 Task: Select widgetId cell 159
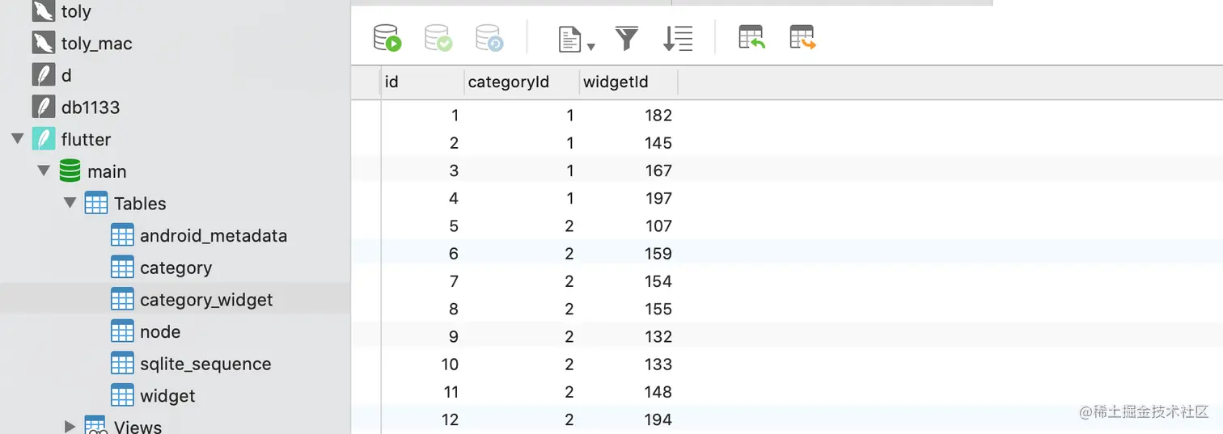pyautogui.click(x=658, y=254)
